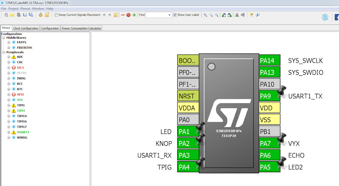The width and height of the screenshot is (339, 186).
Task: Click the ADC warning triangle icon
Action: 14,57
